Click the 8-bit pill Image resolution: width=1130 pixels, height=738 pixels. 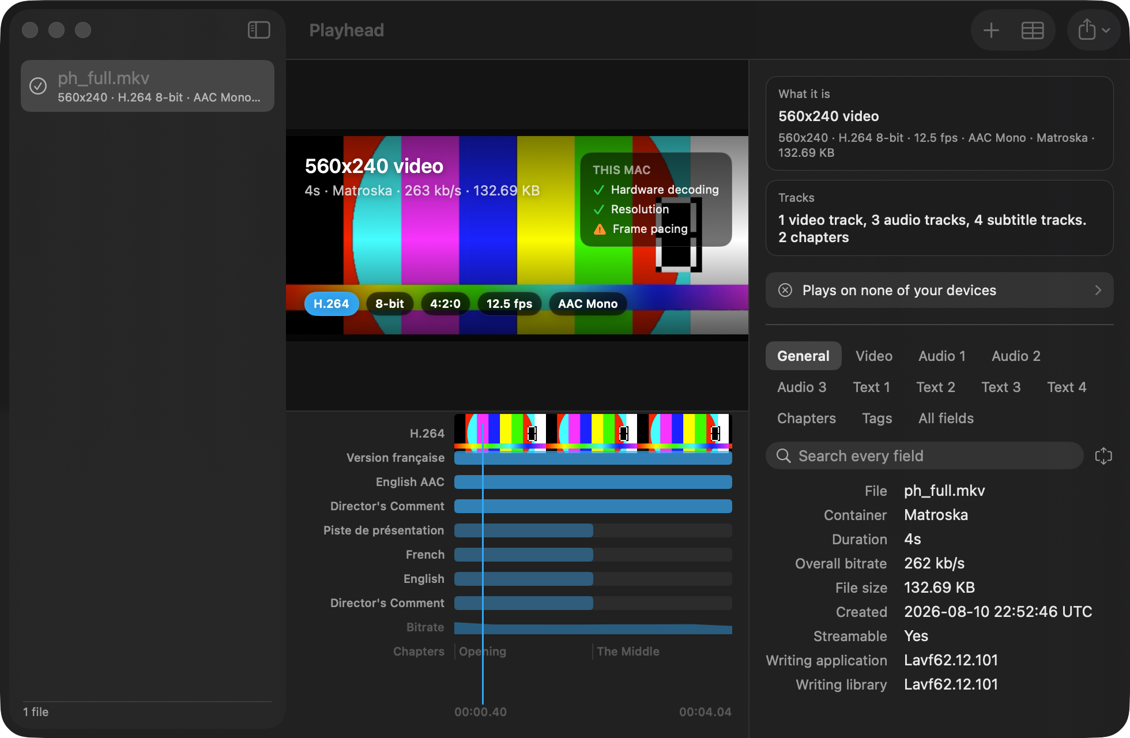[x=390, y=304]
